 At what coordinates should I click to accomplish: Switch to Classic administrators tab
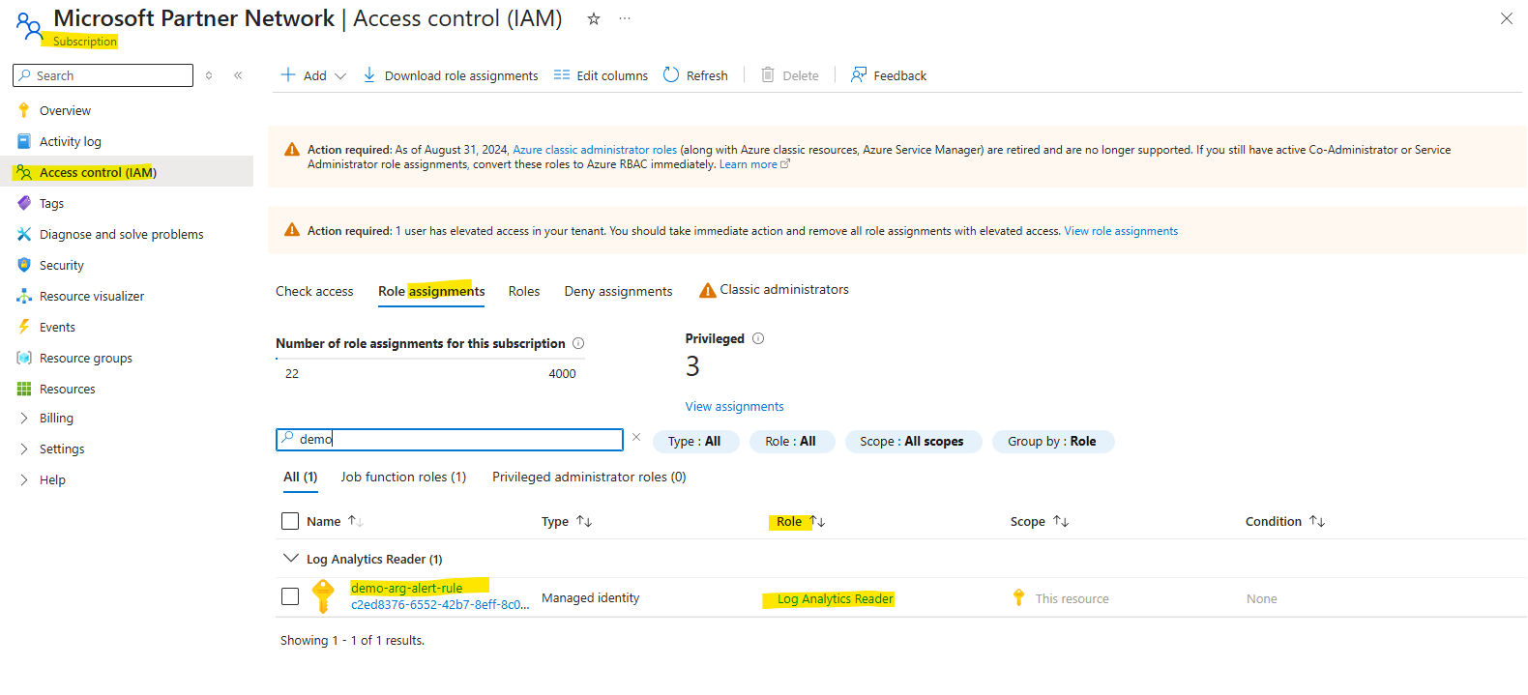pyautogui.click(x=774, y=290)
